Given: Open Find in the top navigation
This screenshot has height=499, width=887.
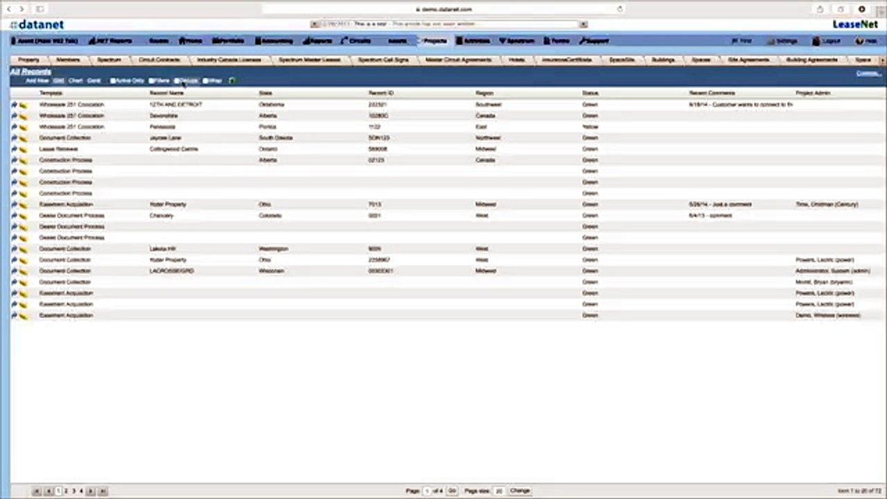Looking at the screenshot, I should point(741,41).
